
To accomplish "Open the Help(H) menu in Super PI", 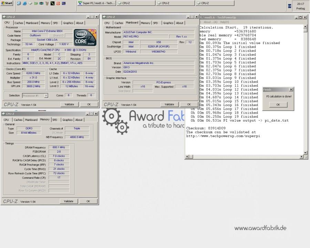I will pos(225,22).
